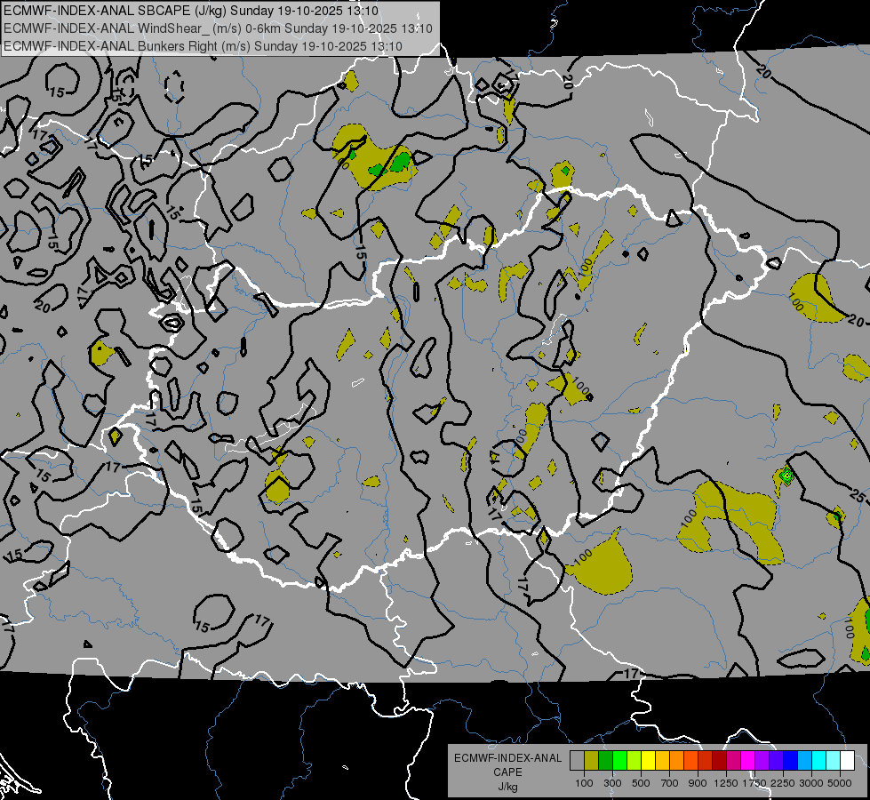Click the bright magenta swatch before 1750

coord(747,761)
